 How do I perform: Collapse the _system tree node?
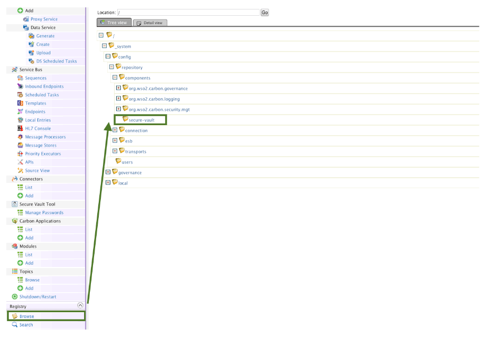(104, 46)
